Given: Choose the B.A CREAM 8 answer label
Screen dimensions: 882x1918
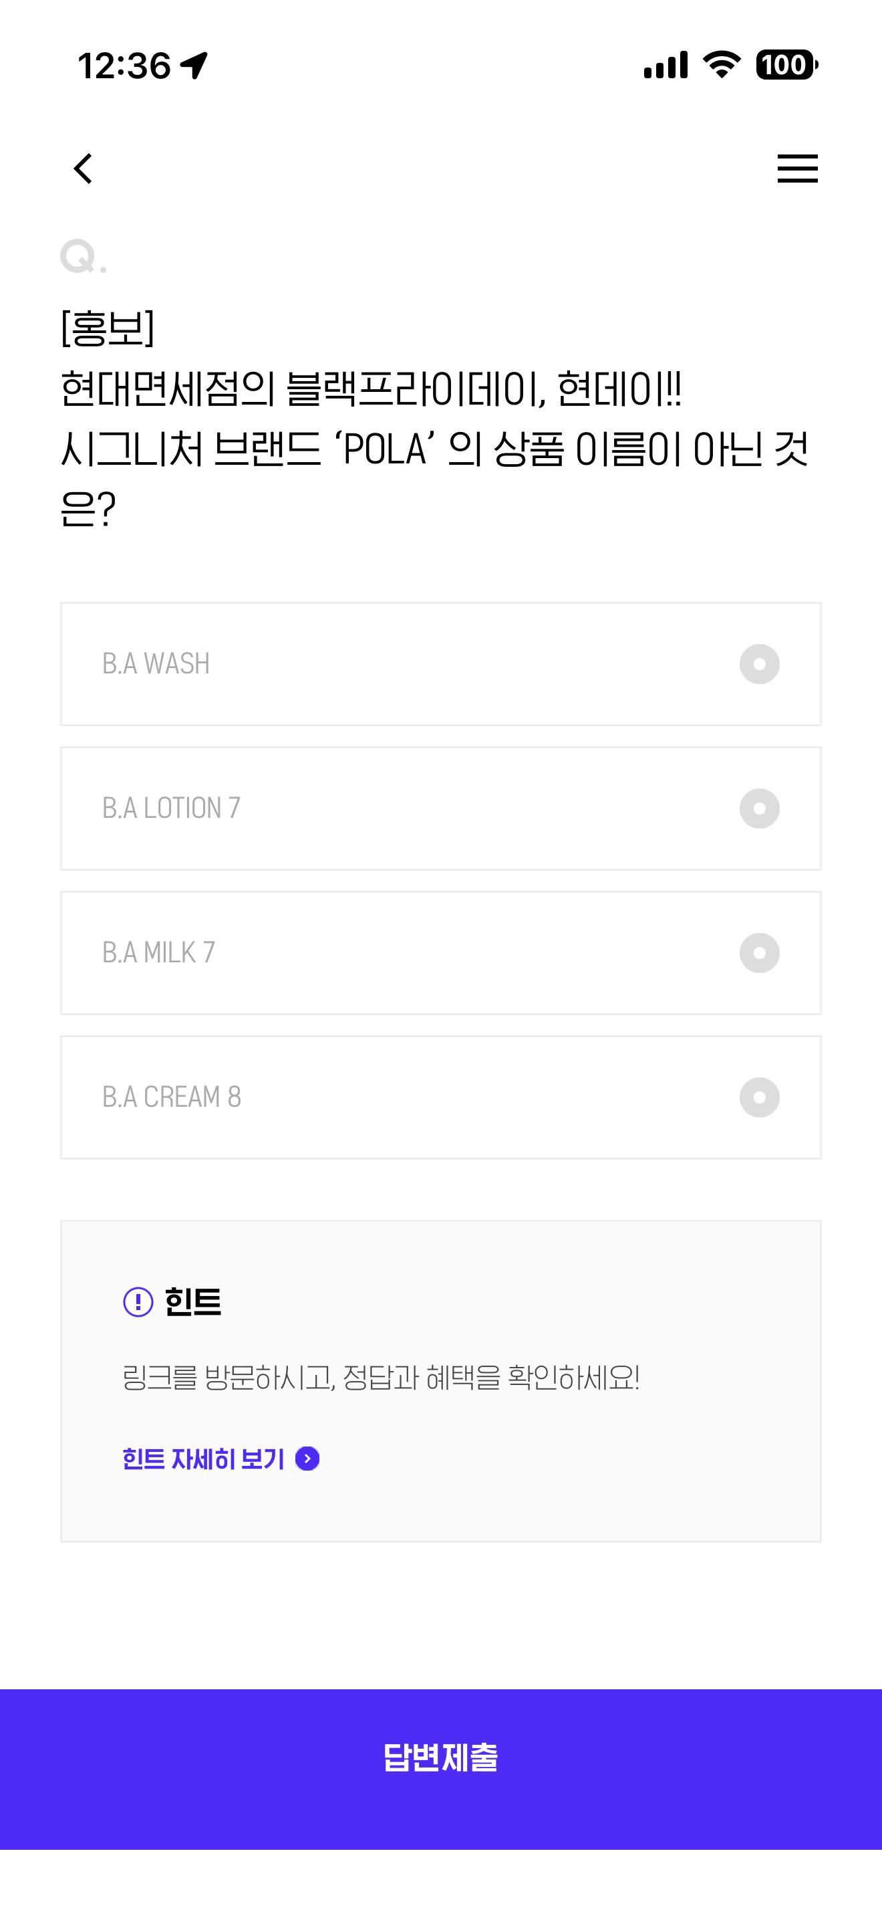Looking at the screenshot, I should coord(172,1097).
